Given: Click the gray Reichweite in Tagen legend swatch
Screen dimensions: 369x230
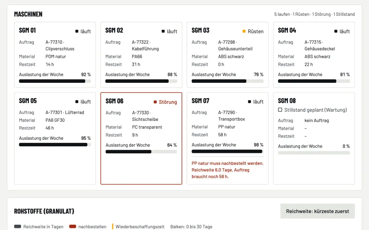Looking at the screenshot, I should [18, 226].
